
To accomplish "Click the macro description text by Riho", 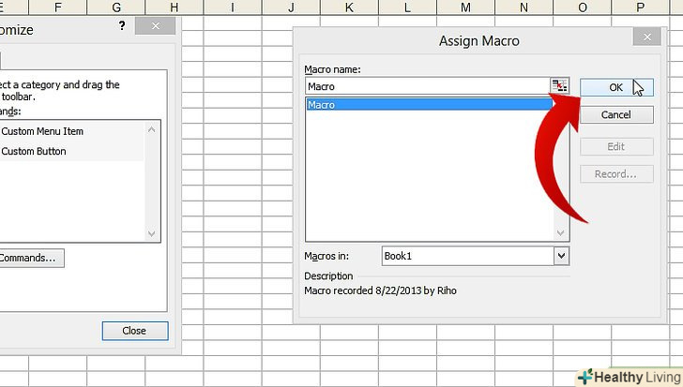I will click(380, 290).
